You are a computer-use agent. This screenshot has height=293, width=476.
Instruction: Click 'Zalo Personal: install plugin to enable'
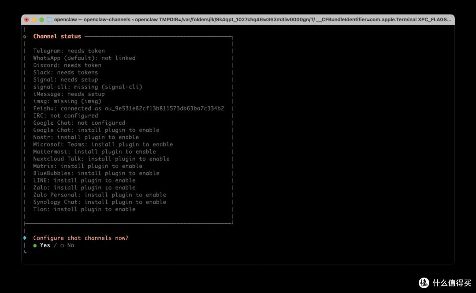click(100, 195)
